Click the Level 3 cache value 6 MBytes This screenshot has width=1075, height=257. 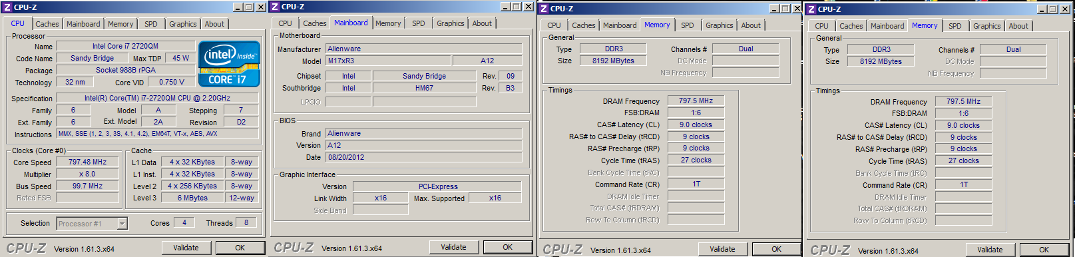point(192,198)
